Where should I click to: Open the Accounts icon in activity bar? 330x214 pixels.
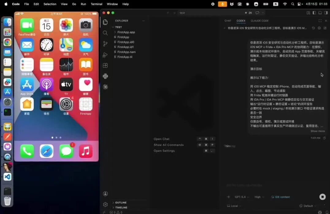pyautogui.click(x=105, y=193)
